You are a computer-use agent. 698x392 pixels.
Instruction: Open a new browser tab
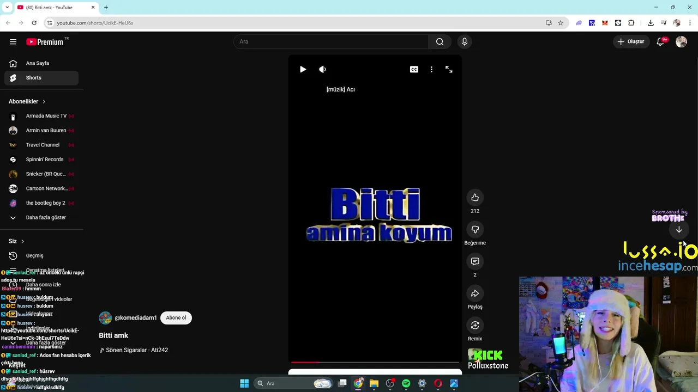(x=106, y=7)
